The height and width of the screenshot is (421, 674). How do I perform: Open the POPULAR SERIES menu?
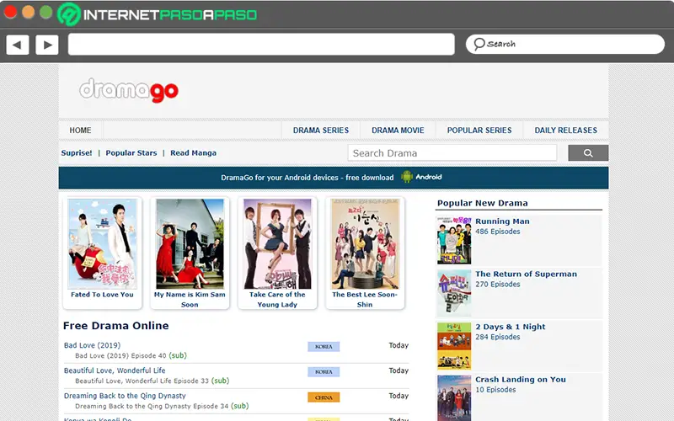pyautogui.click(x=479, y=131)
